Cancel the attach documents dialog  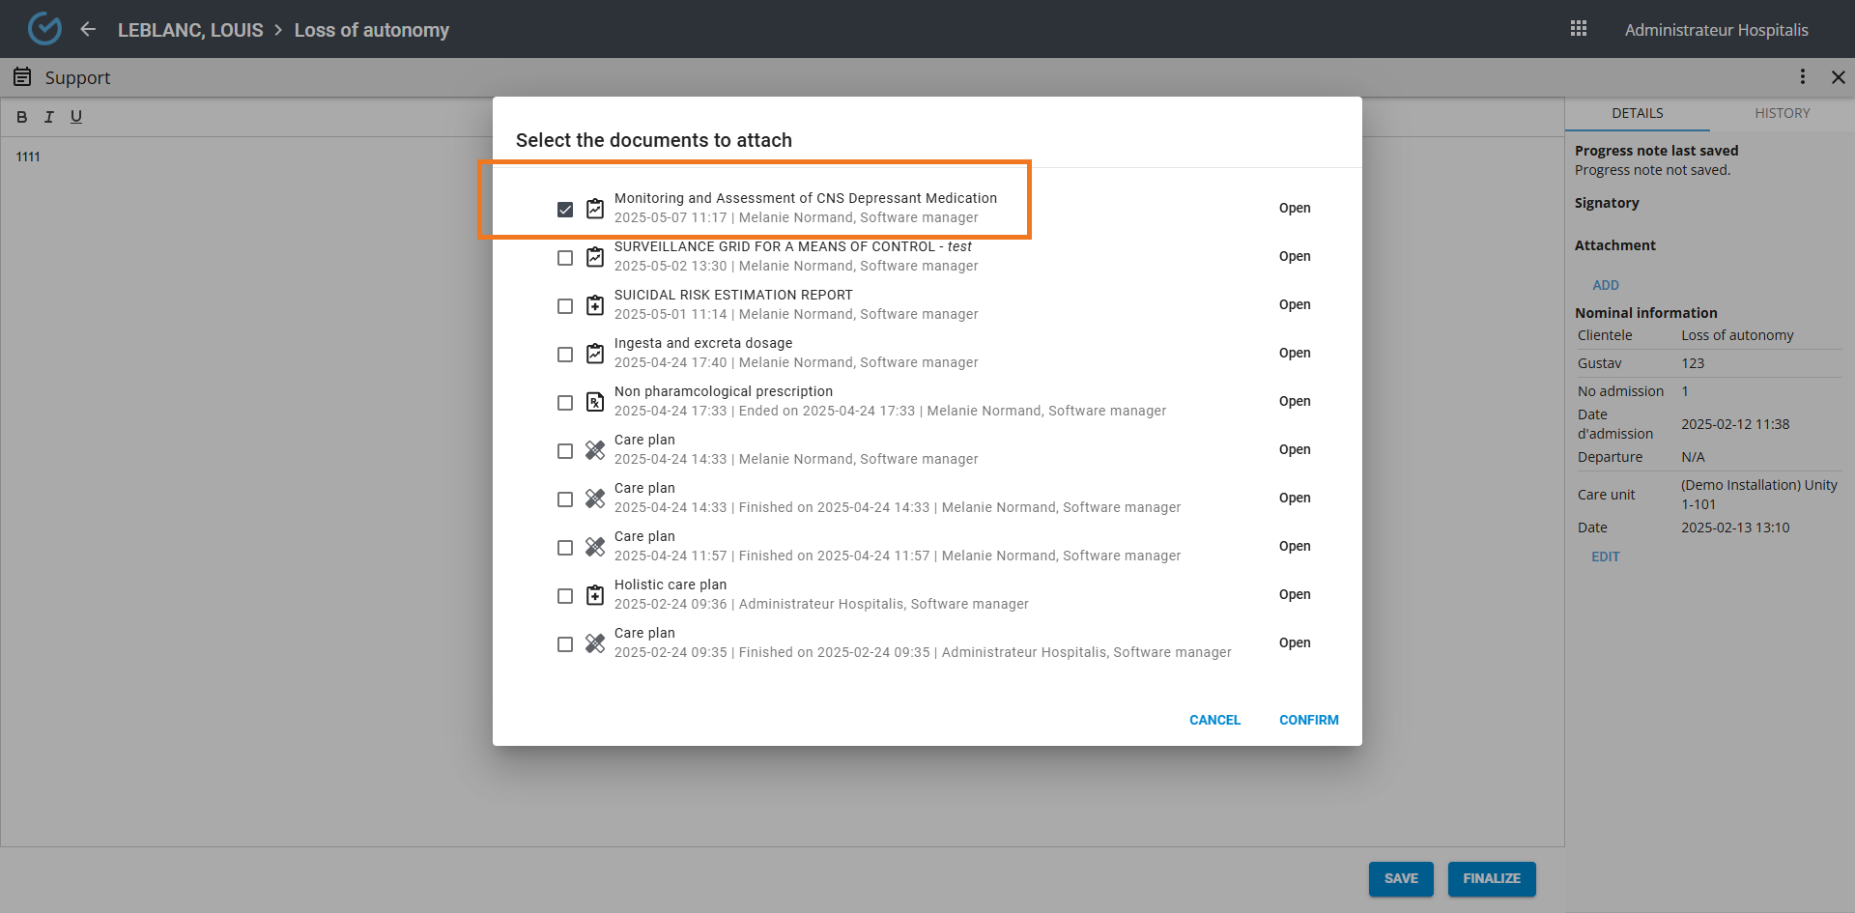click(x=1214, y=720)
